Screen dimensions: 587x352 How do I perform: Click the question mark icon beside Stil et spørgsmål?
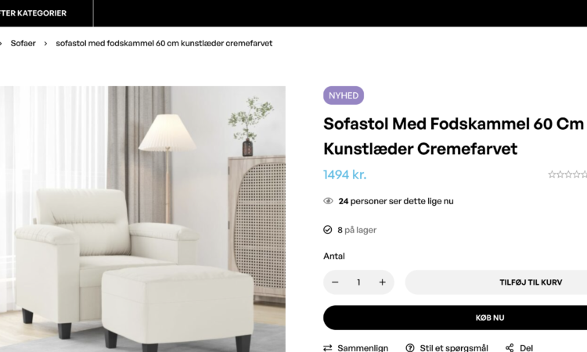click(x=410, y=348)
